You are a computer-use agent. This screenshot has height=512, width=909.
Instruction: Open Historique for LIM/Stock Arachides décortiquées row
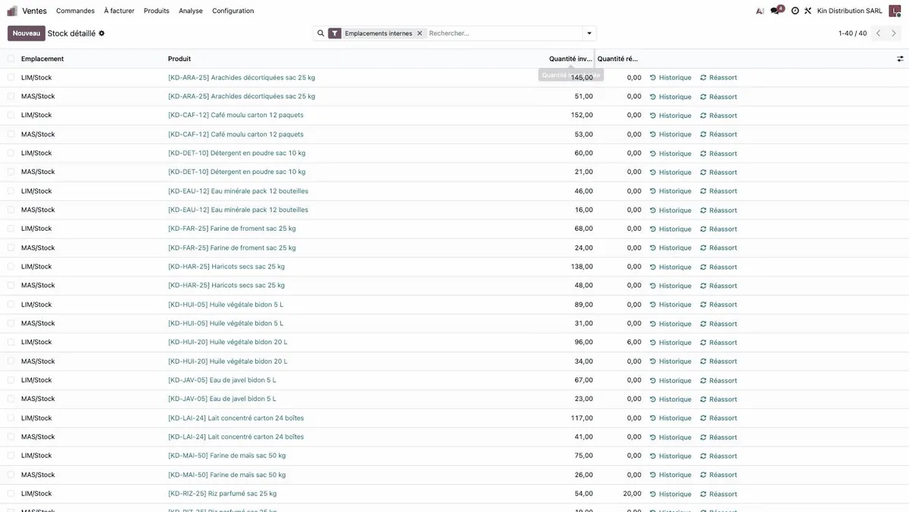[670, 78]
